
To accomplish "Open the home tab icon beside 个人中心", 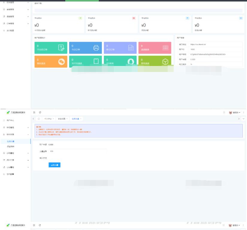I will pyautogui.click(x=39, y=119).
